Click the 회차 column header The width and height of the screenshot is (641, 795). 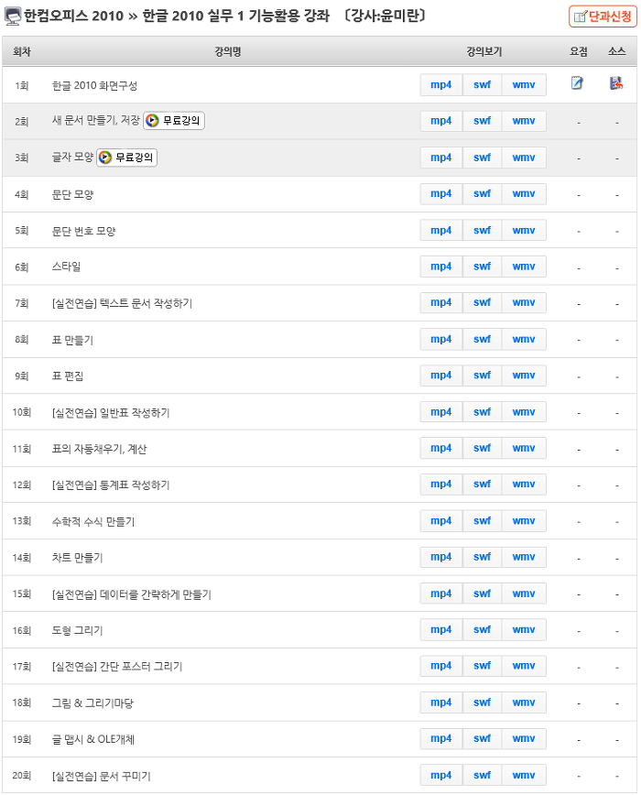pos(21,51)
